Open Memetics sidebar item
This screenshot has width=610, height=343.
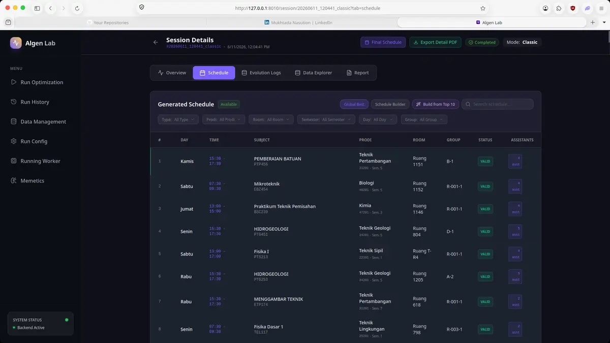(x=27, y=181)
